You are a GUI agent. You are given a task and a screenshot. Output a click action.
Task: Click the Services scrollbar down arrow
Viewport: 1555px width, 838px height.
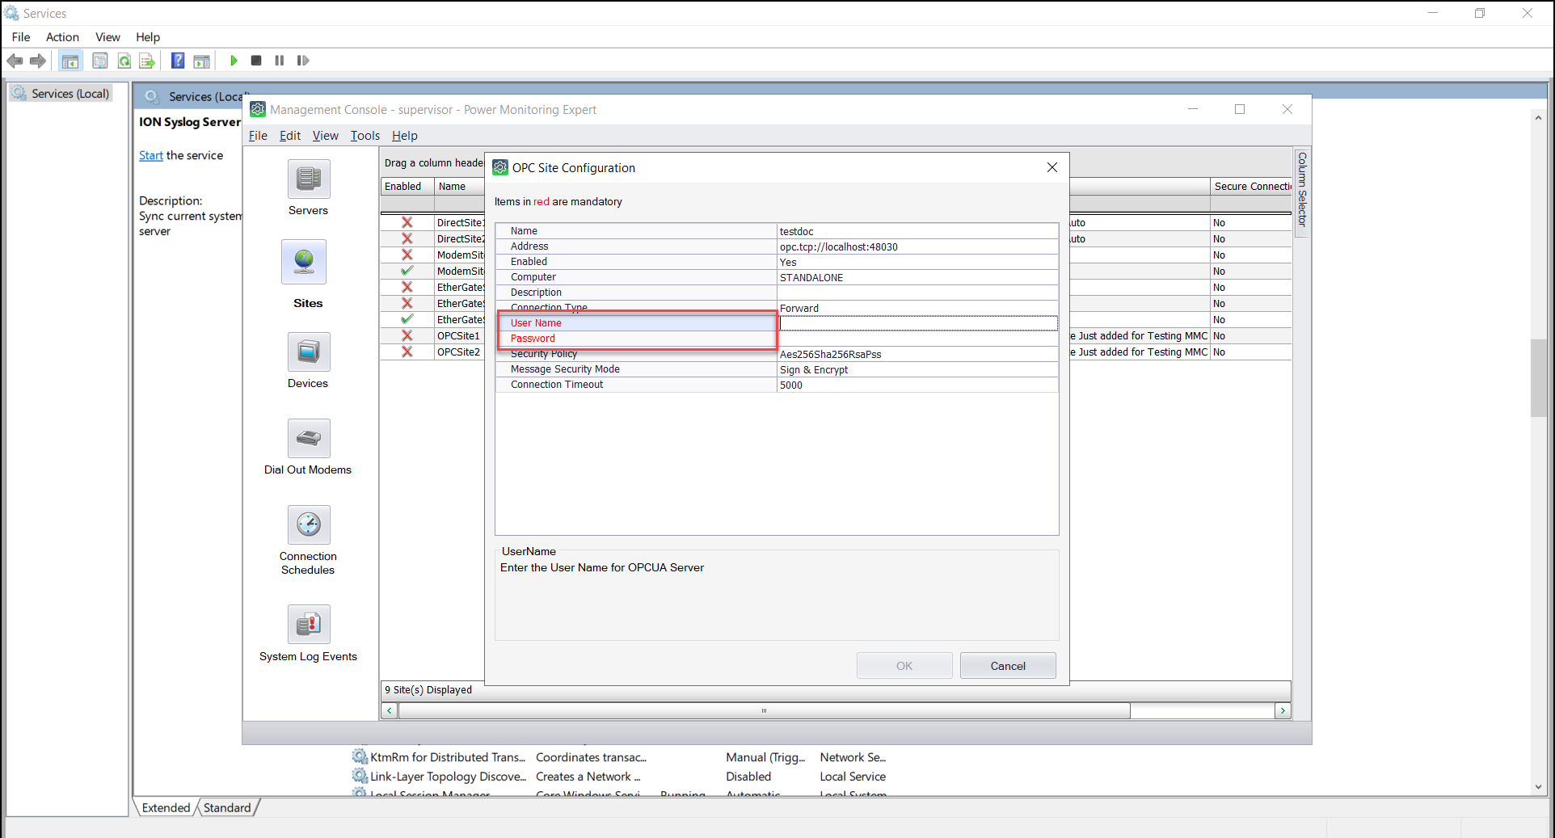1538,787
